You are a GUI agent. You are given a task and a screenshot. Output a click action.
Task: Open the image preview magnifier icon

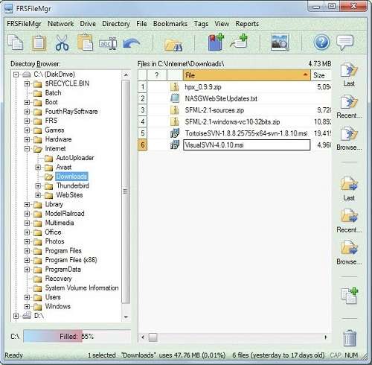click(280, 42)
